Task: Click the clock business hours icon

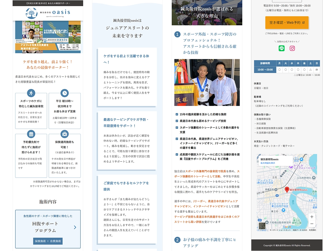Action: coord(64,93)
